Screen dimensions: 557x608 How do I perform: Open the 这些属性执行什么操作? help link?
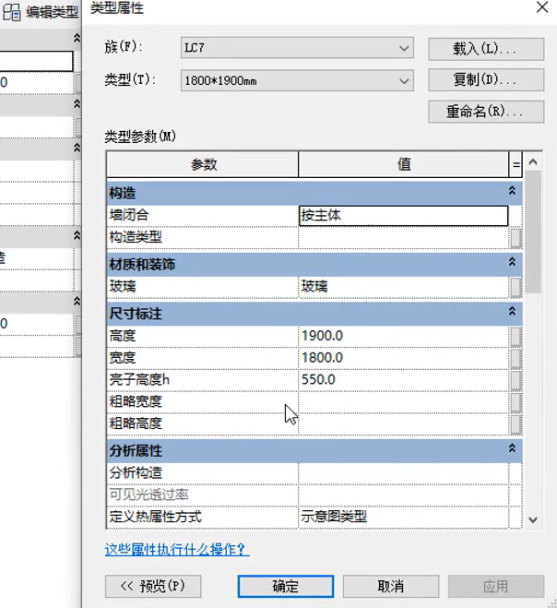click(x=177, y=549)
